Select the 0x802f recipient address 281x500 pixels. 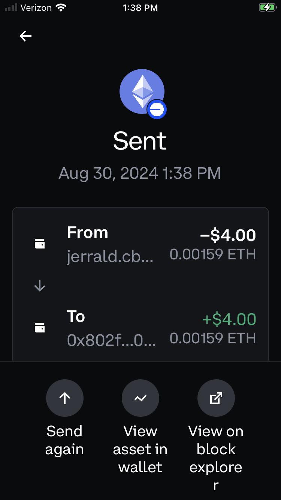click(111, 340)
